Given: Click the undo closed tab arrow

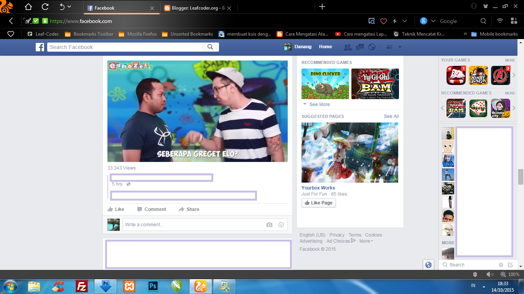Looking at the screenshot, I should click(x=62, y=7).
